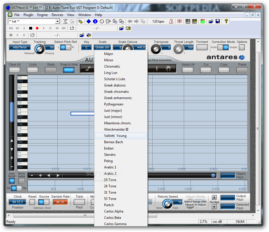Click the blue floppy disk save icon
269x232 pixels.
click(218, 21)
